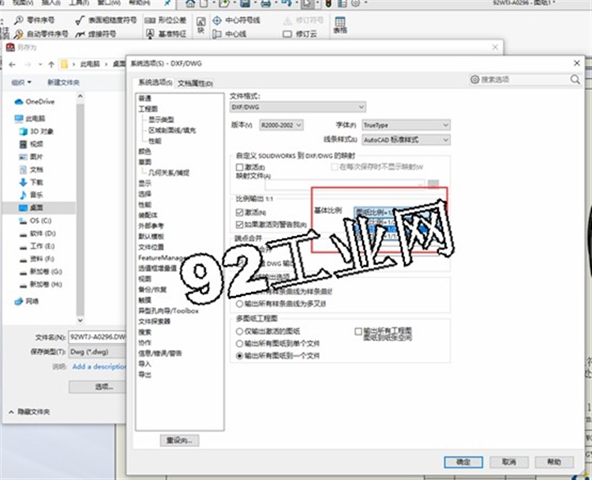Click the home icon in top toolbar
592x480 pixels.
[x=191, y=3]
